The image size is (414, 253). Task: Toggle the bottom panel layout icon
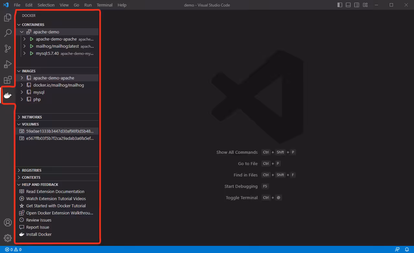[x=348, y=5]
